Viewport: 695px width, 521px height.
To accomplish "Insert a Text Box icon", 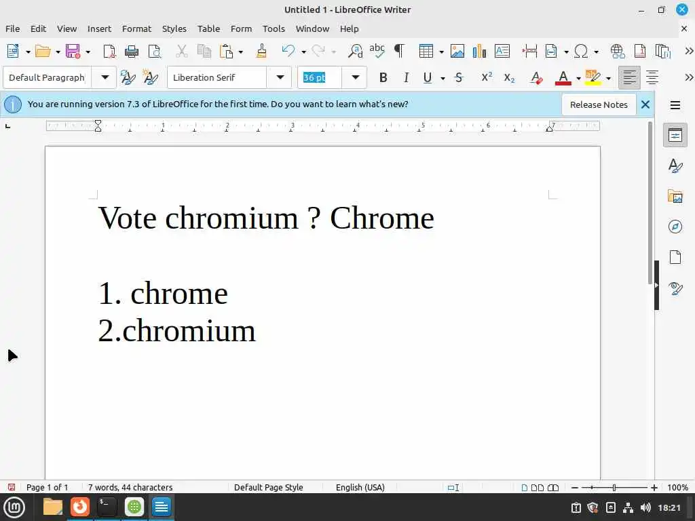I will tap(502, 52).
